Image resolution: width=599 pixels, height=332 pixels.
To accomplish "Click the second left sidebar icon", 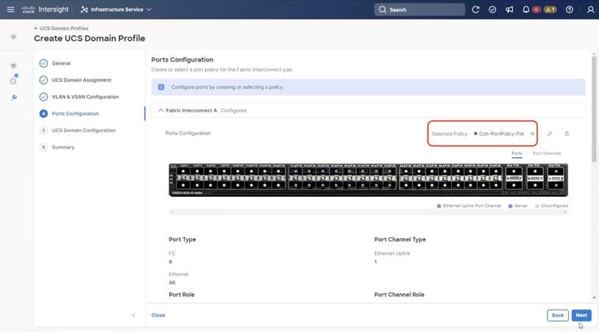I will tap(13, 65).
